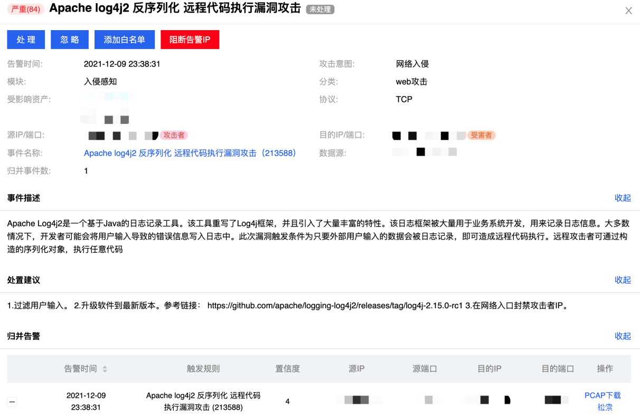
Task: Collapse the 处置建议 section
Action: pos(623,280)
